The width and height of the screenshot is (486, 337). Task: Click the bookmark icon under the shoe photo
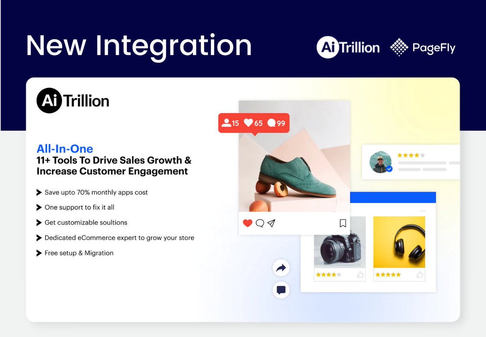click(x=343, y=223)
